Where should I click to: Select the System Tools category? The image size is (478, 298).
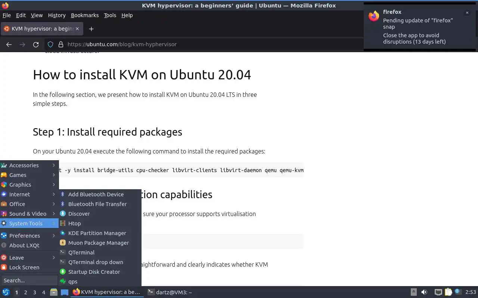pos(29,223)
